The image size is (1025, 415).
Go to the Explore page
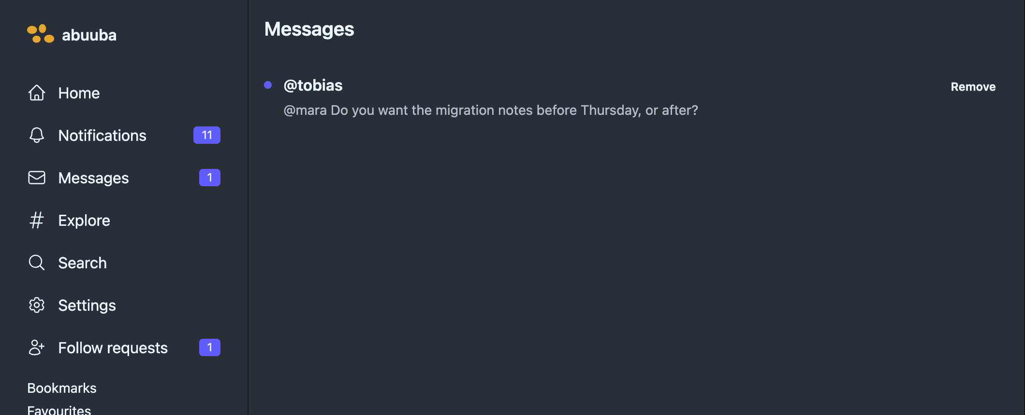(124, 220)
